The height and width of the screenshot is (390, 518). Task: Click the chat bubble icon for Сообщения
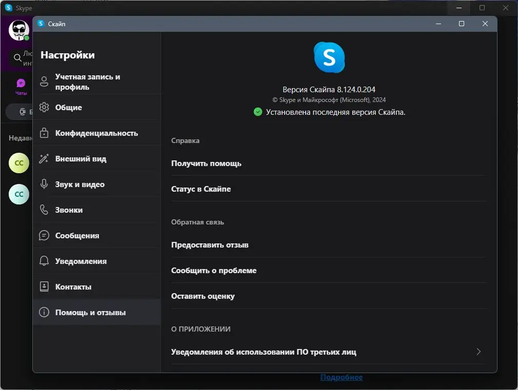[44, 235]
